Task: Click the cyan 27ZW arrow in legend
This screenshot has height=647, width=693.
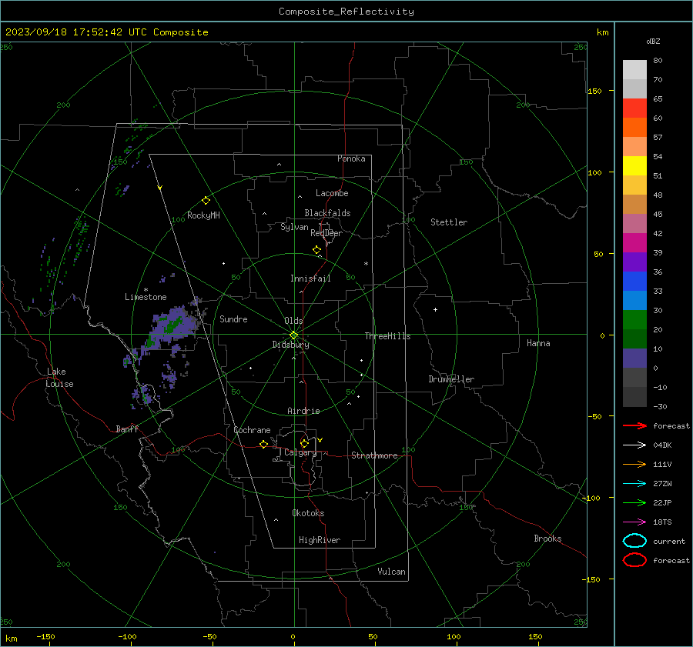Action: 634,484
